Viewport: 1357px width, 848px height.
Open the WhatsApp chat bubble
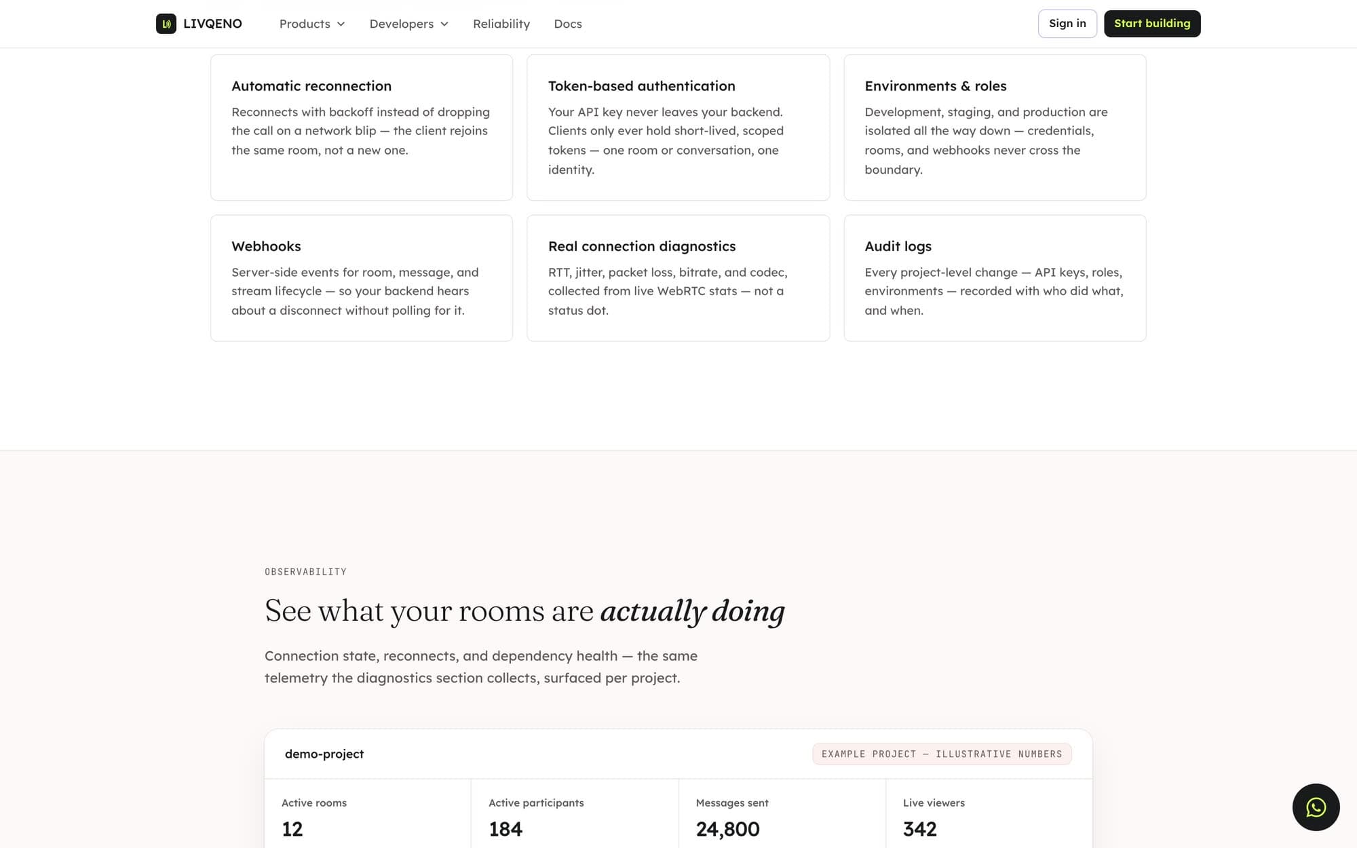click(x=1316, y=807)
